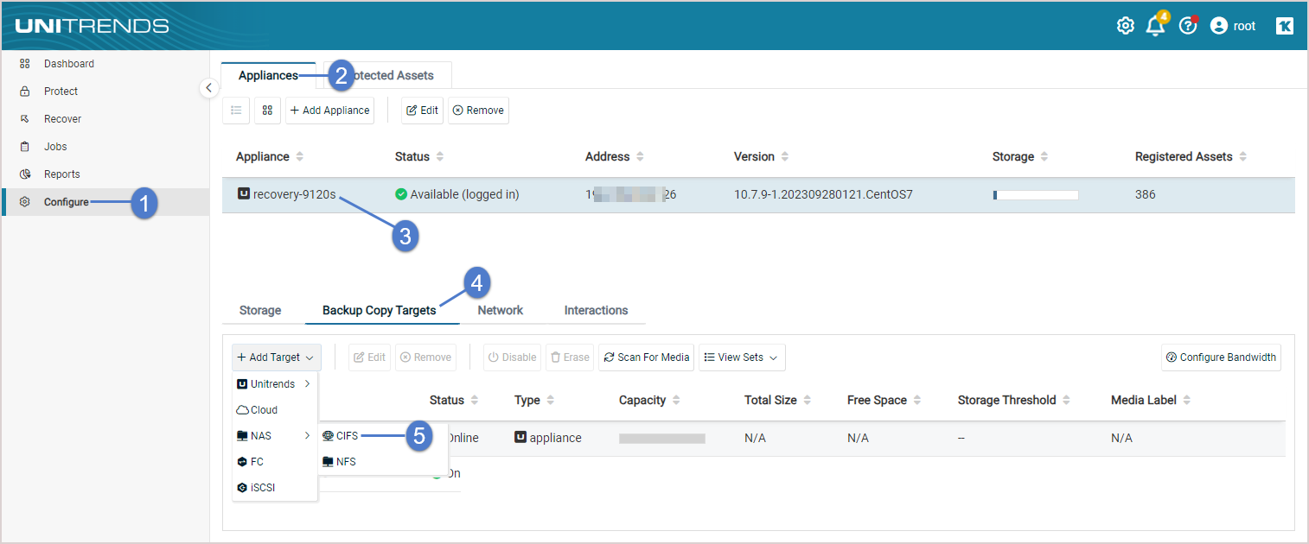Screen dimensions: 1309x544
Task: Sort targets by Total Size column
Action: (778, 400)
